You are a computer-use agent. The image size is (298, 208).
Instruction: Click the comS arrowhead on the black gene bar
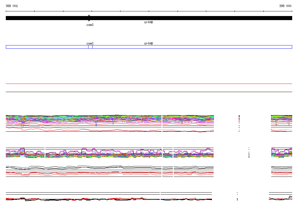[89, 18]
